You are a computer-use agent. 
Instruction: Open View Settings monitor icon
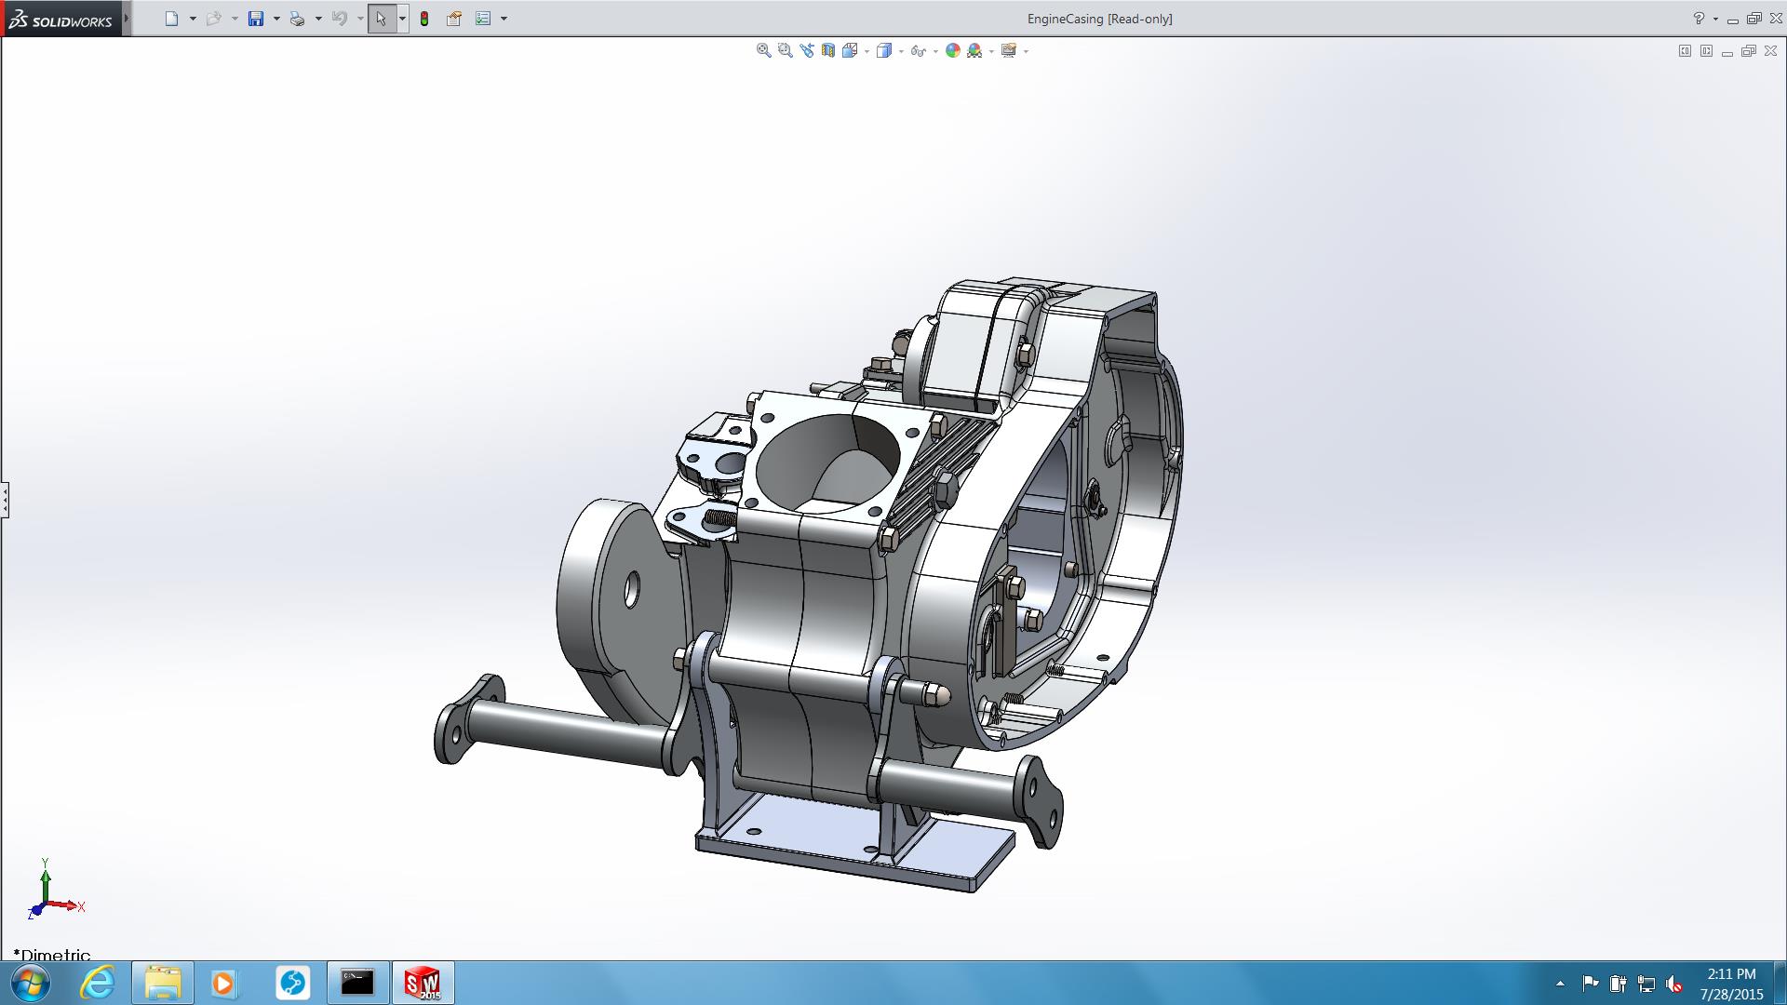pyautogui.click(x=1009, y=51)
